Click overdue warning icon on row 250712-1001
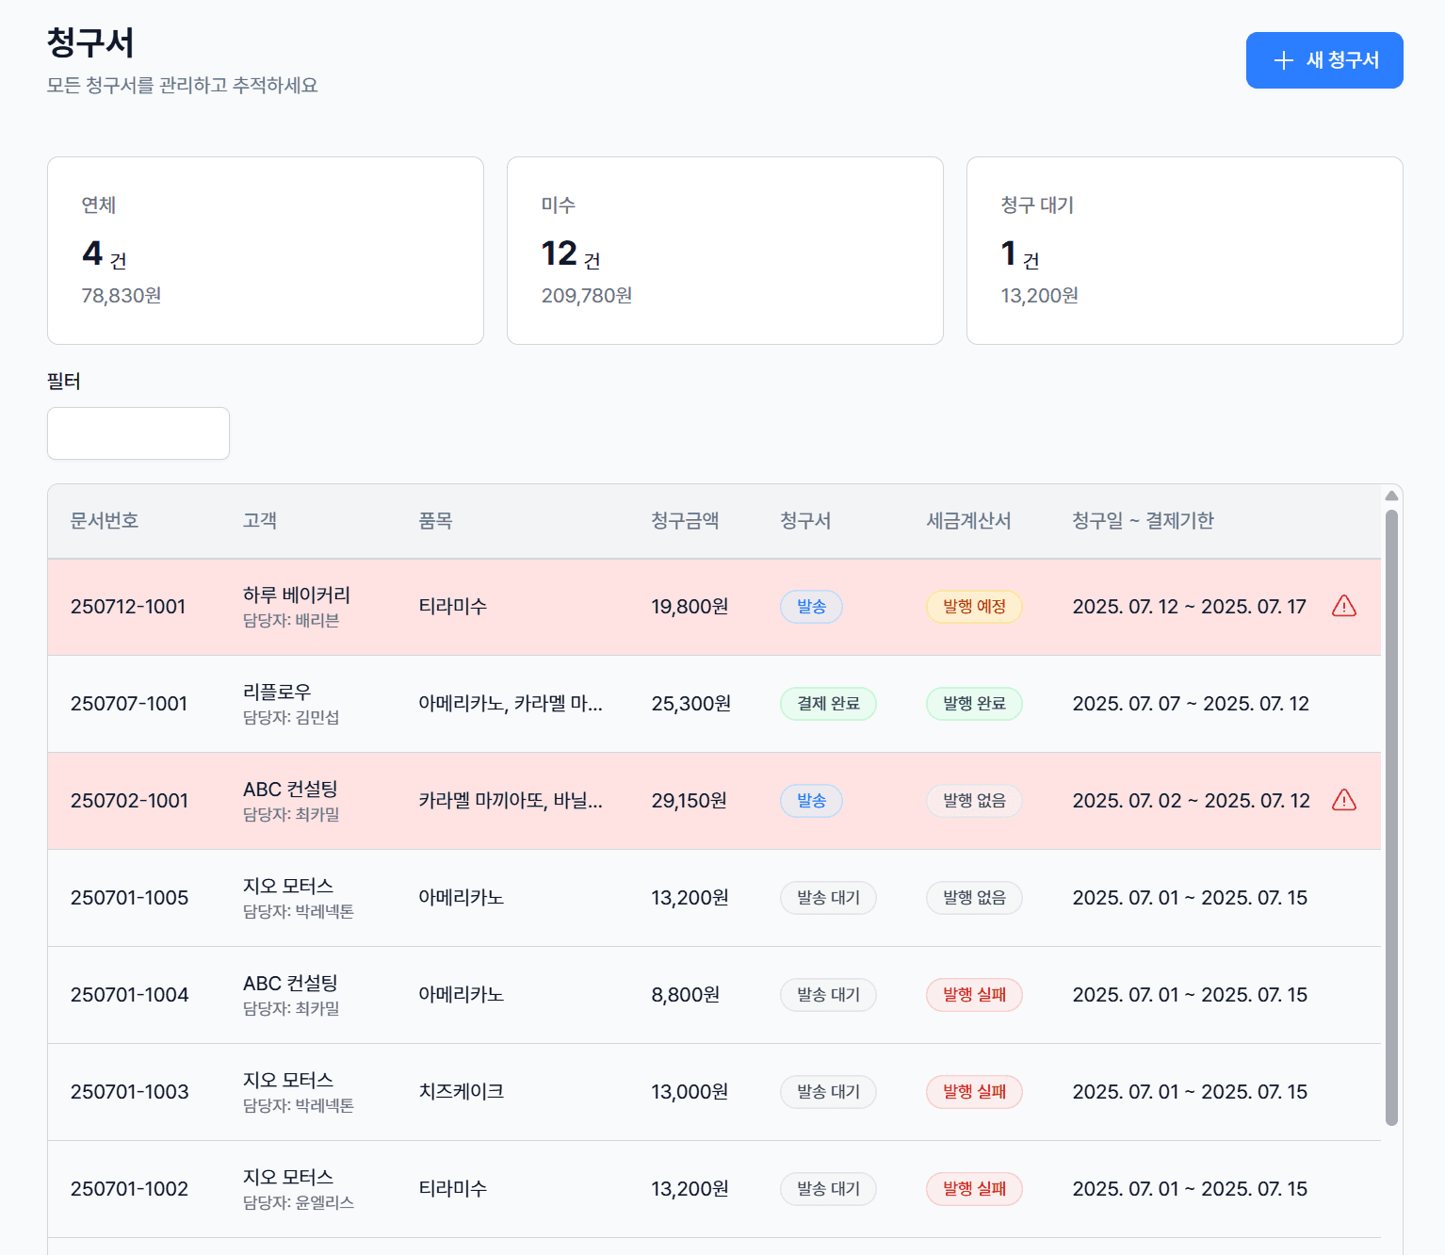This screenshot has height=1255, width=1445. click(1344, 606)
